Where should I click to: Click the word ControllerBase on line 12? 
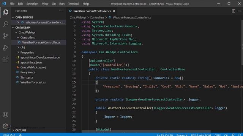pos(172,70)
